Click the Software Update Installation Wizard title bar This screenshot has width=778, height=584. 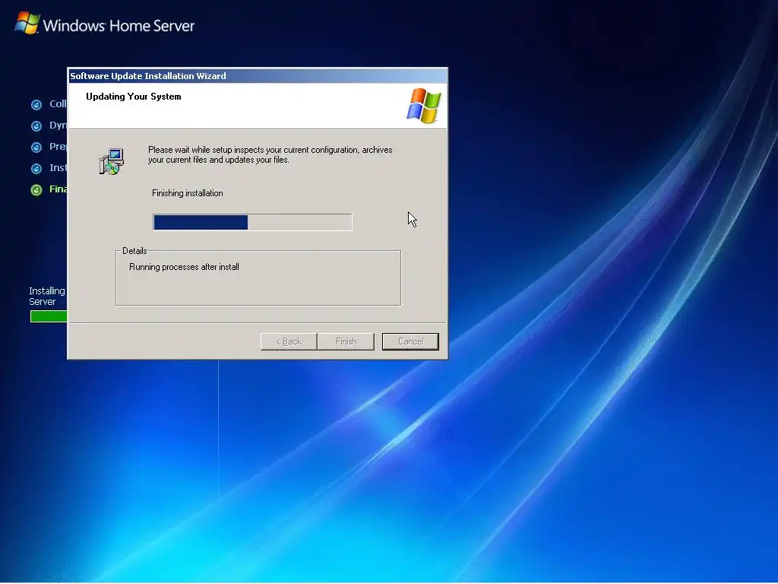point(258,75)
